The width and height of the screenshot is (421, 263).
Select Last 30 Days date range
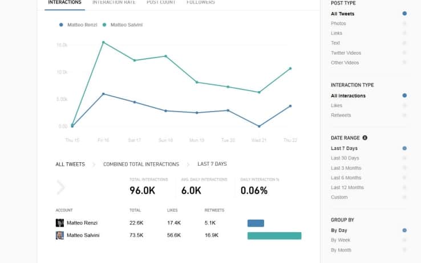(345, 158)
